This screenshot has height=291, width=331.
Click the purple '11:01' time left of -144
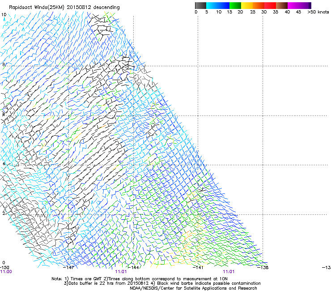click(x=121, y=272)
